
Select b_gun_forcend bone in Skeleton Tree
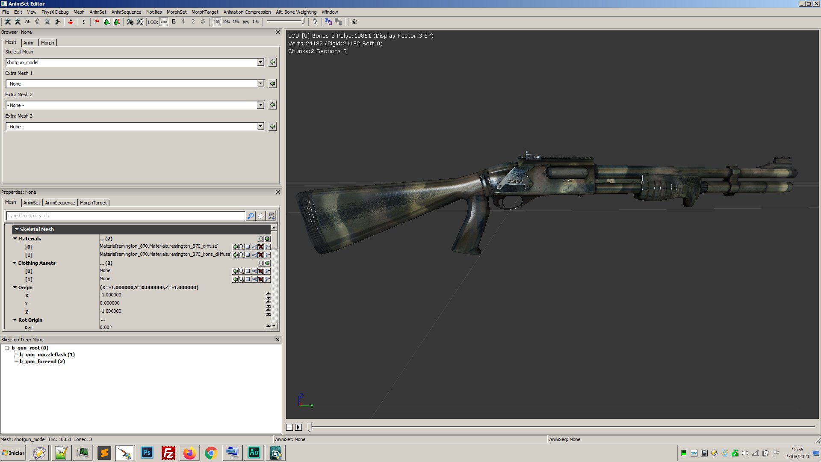tap(43, 361)
